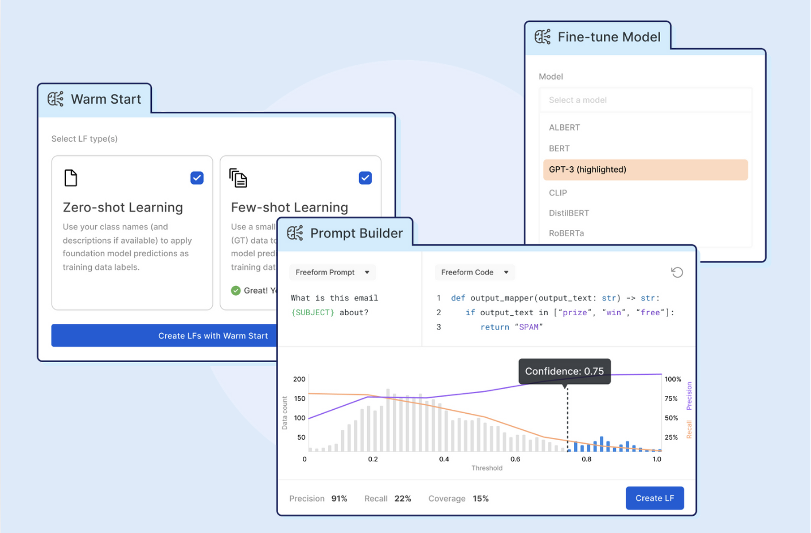Click the green success checkmark icon
The width and height of the screenshot is (811, 533).
[x=236, y=291]
